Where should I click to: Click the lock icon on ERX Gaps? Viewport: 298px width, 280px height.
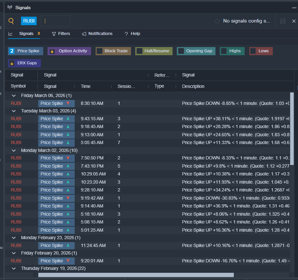click(x=12, y=63)
